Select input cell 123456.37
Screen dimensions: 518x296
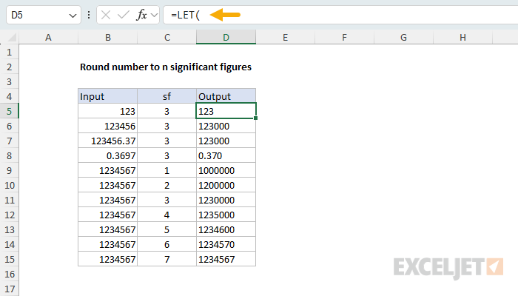tap(108, 141)
